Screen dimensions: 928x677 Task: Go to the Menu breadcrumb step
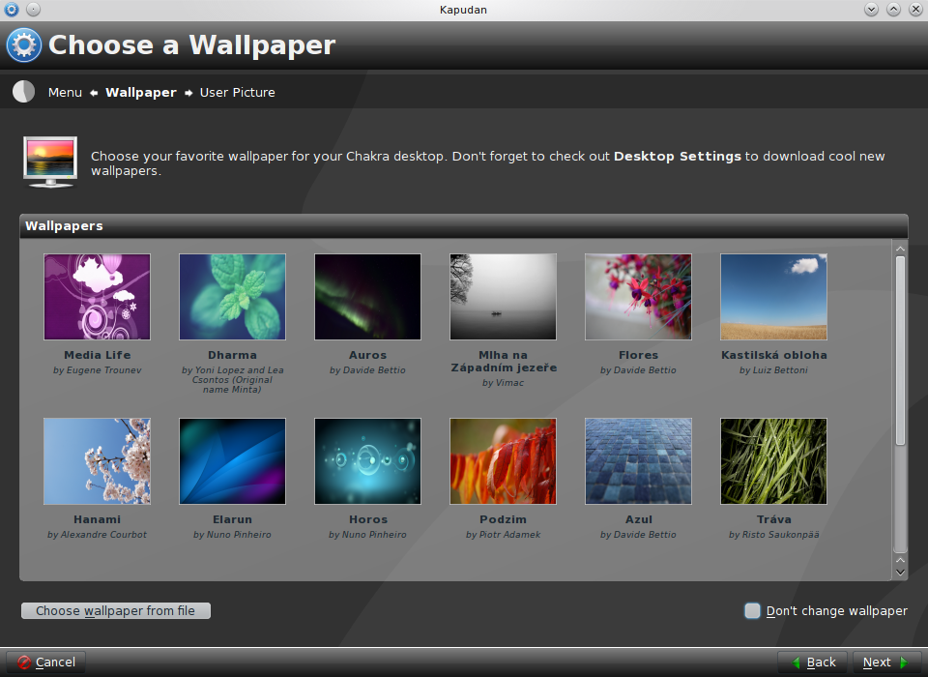(65, 93)
